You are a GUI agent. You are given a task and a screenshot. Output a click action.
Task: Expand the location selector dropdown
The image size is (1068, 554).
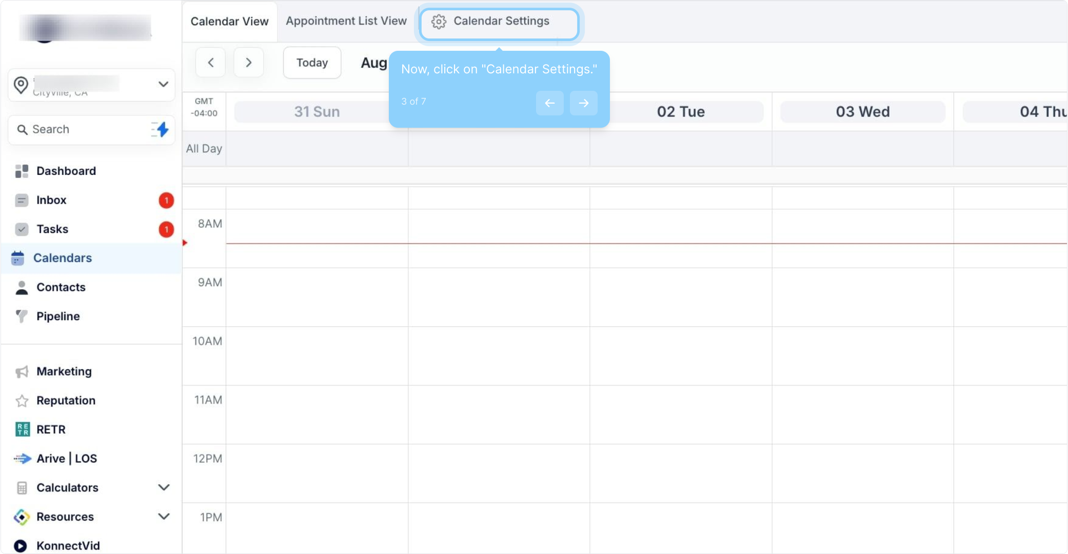pos(163,84)
